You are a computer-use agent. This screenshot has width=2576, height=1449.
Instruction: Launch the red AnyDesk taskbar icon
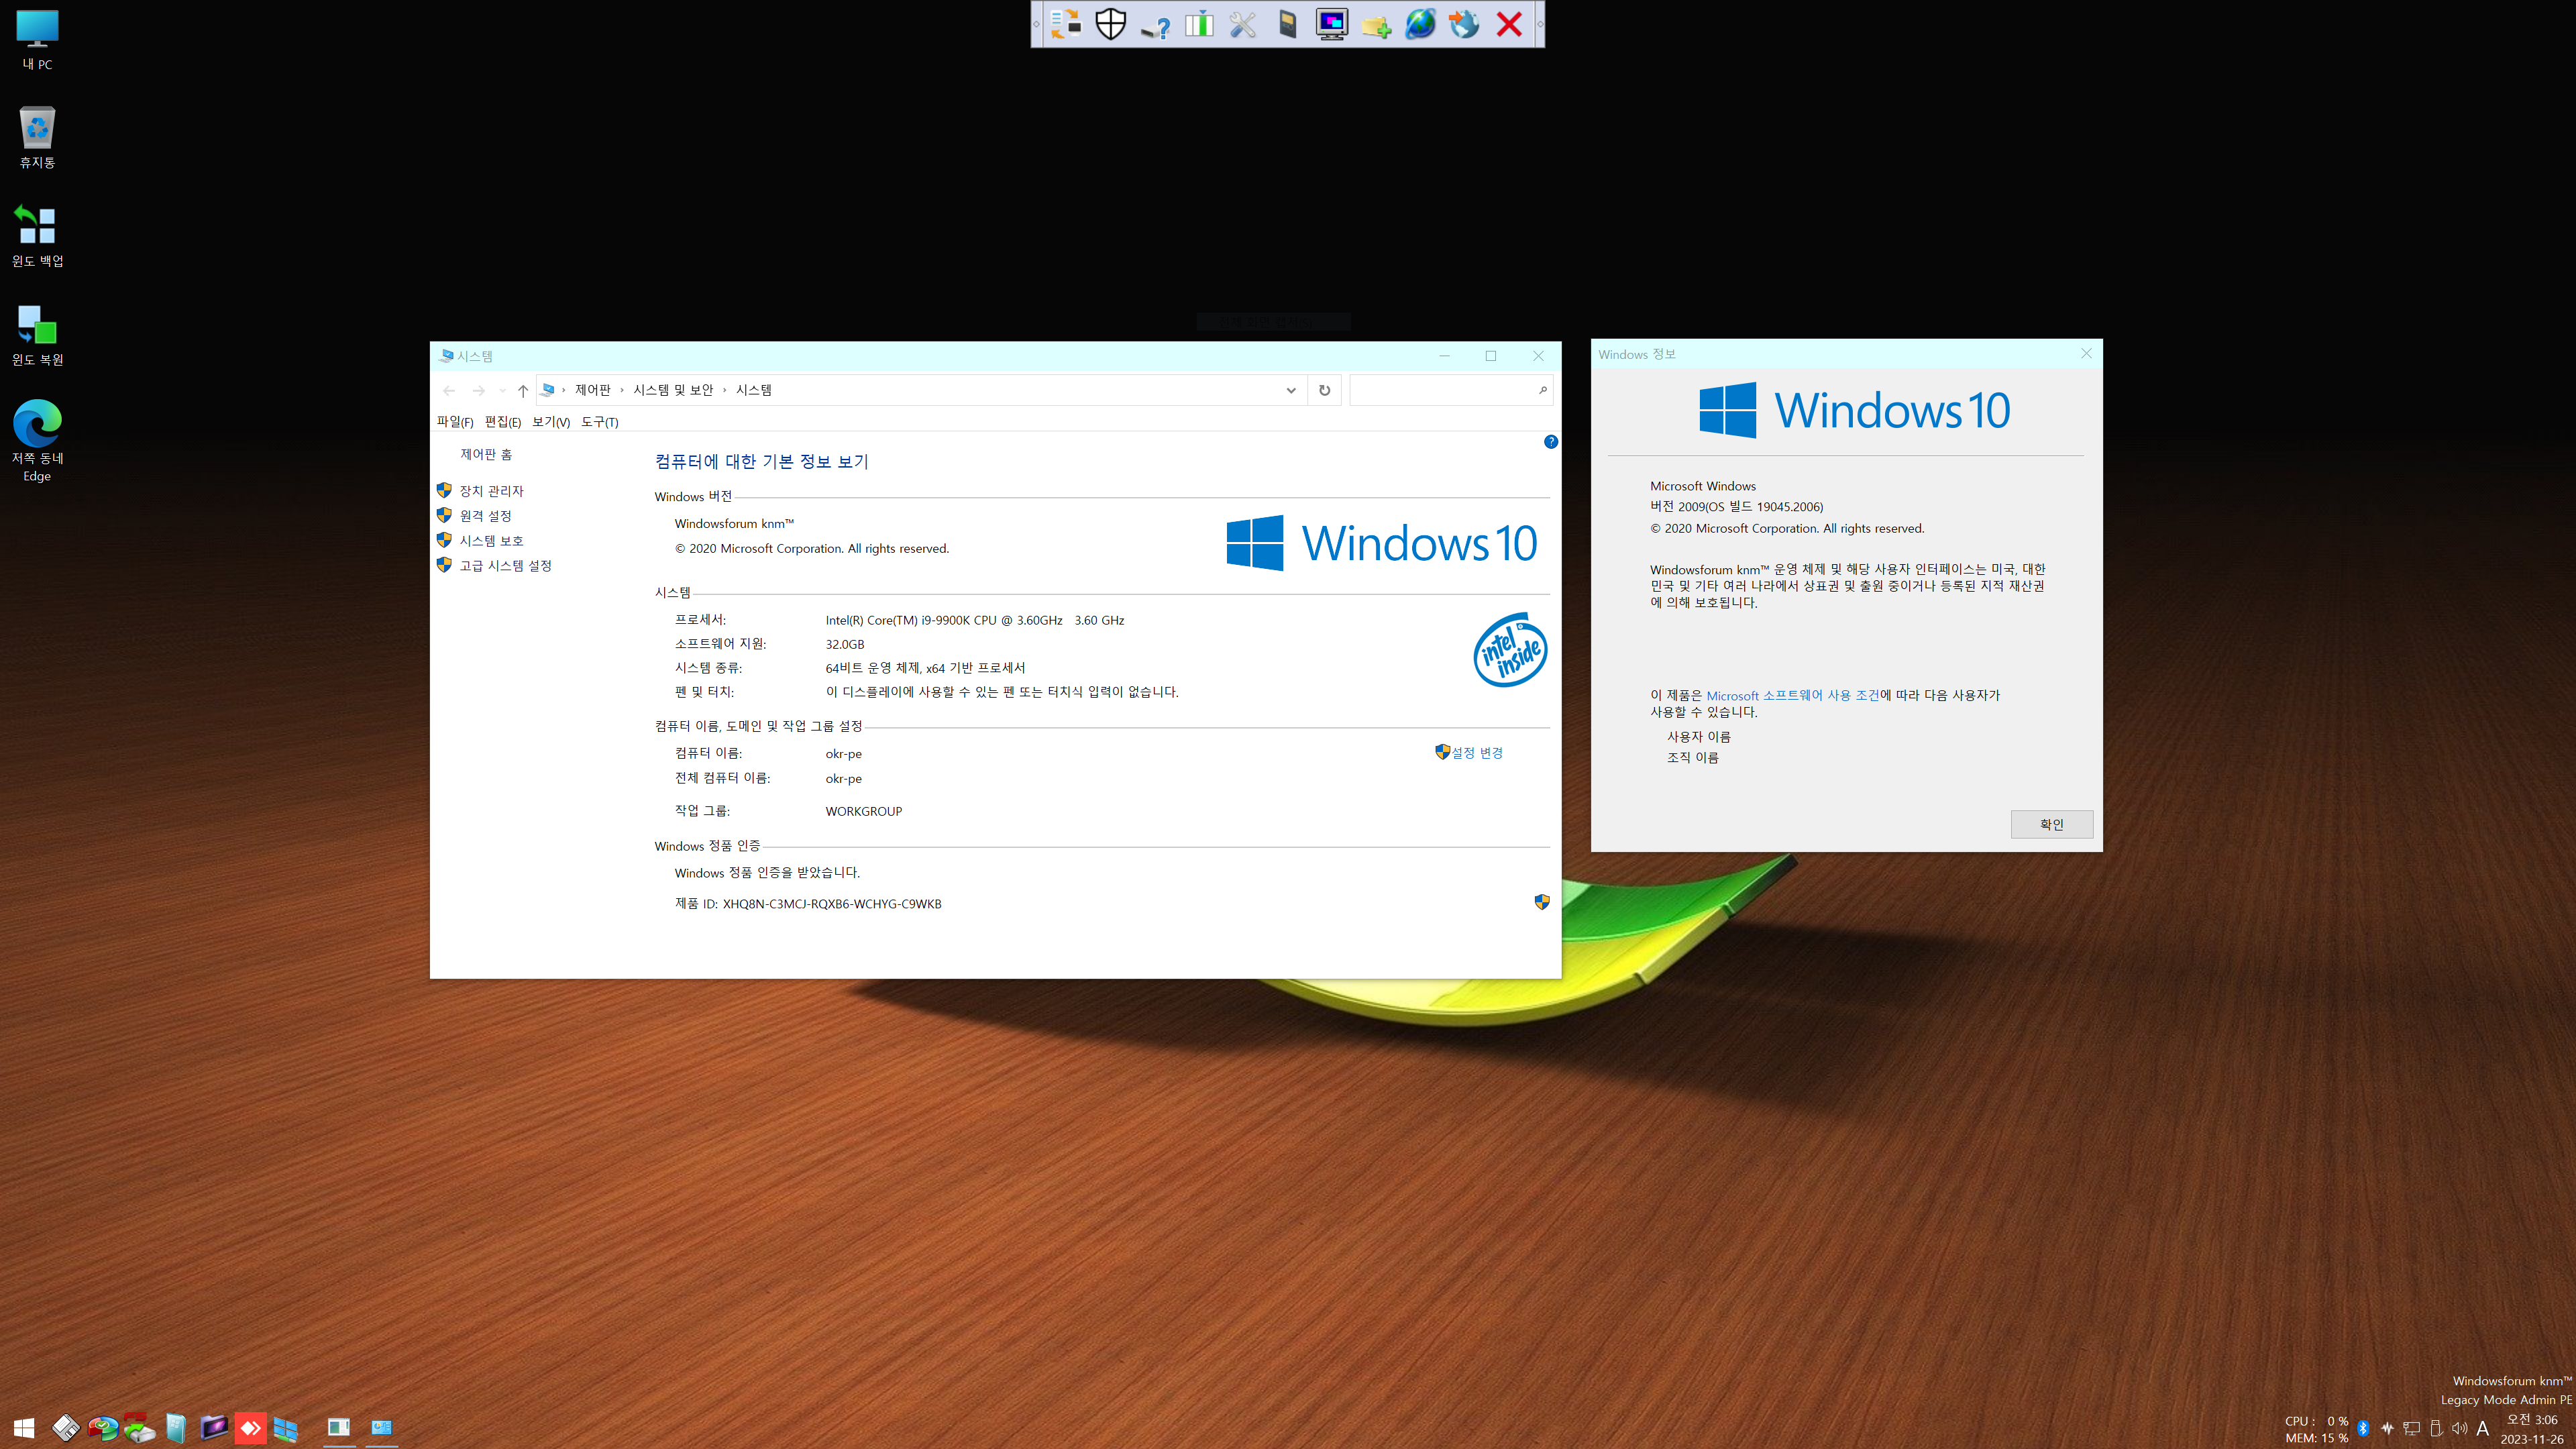tap(250, 1428)
